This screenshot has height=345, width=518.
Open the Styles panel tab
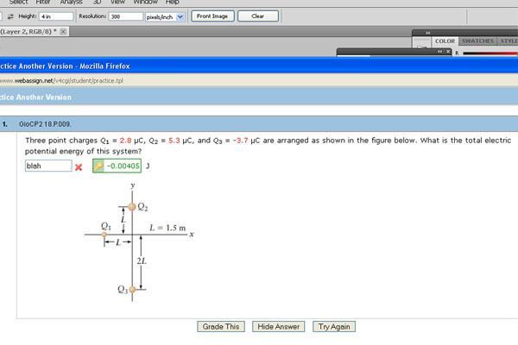[x=508, y=41]
